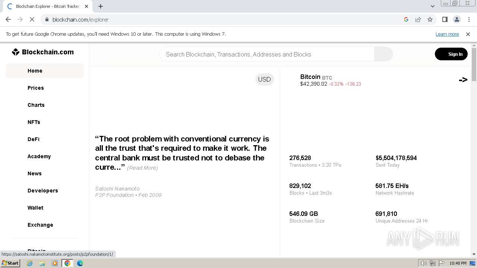This screenshot has width=477, height=268.
Task: Open the Chrome three-dot menu
Action: pos(468,19)
